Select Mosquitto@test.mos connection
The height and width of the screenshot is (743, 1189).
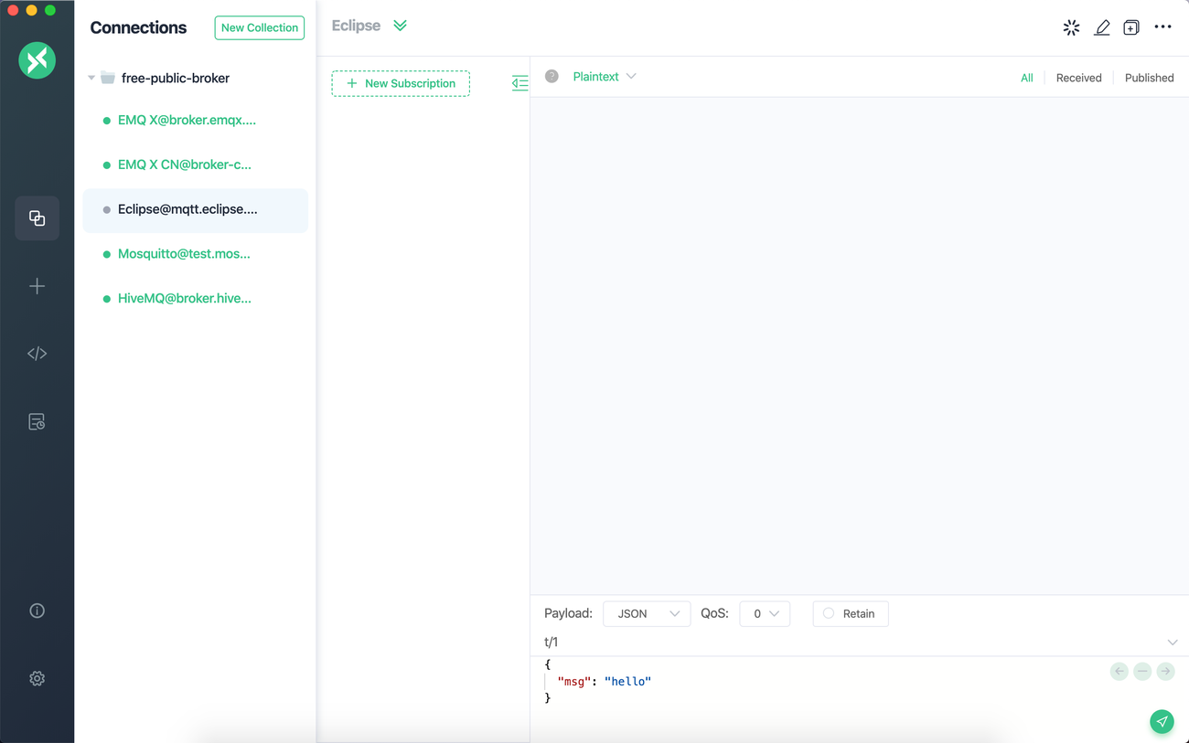pos(195,254)
